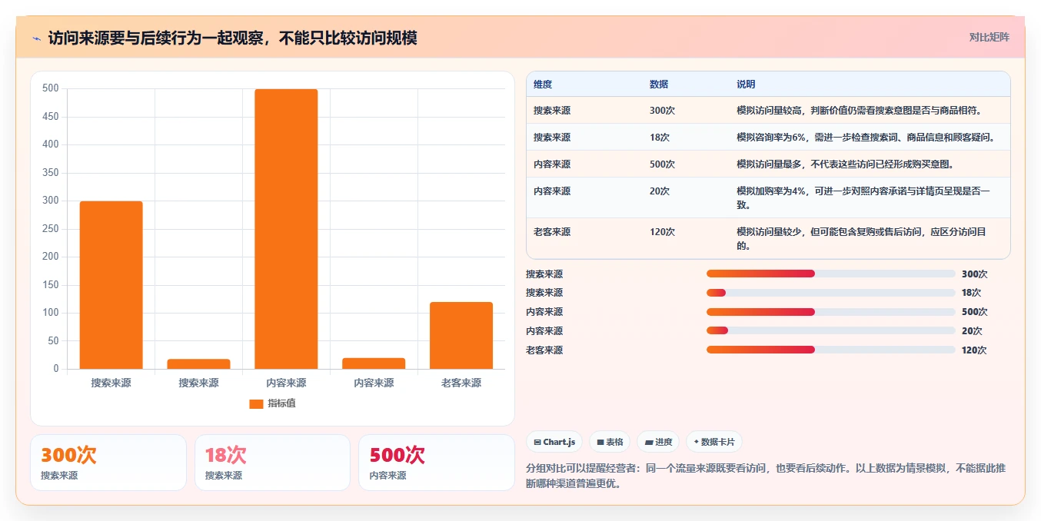
Task: Click the orange 300次 data card
Action: [108, 463]
